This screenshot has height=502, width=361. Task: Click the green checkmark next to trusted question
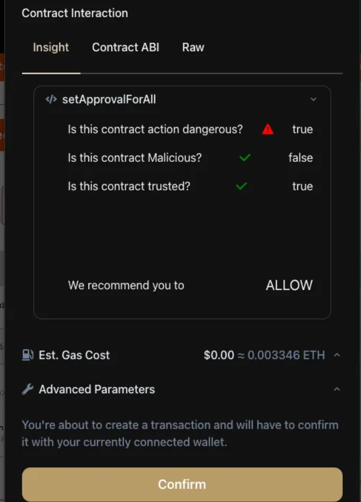point(241,186)
